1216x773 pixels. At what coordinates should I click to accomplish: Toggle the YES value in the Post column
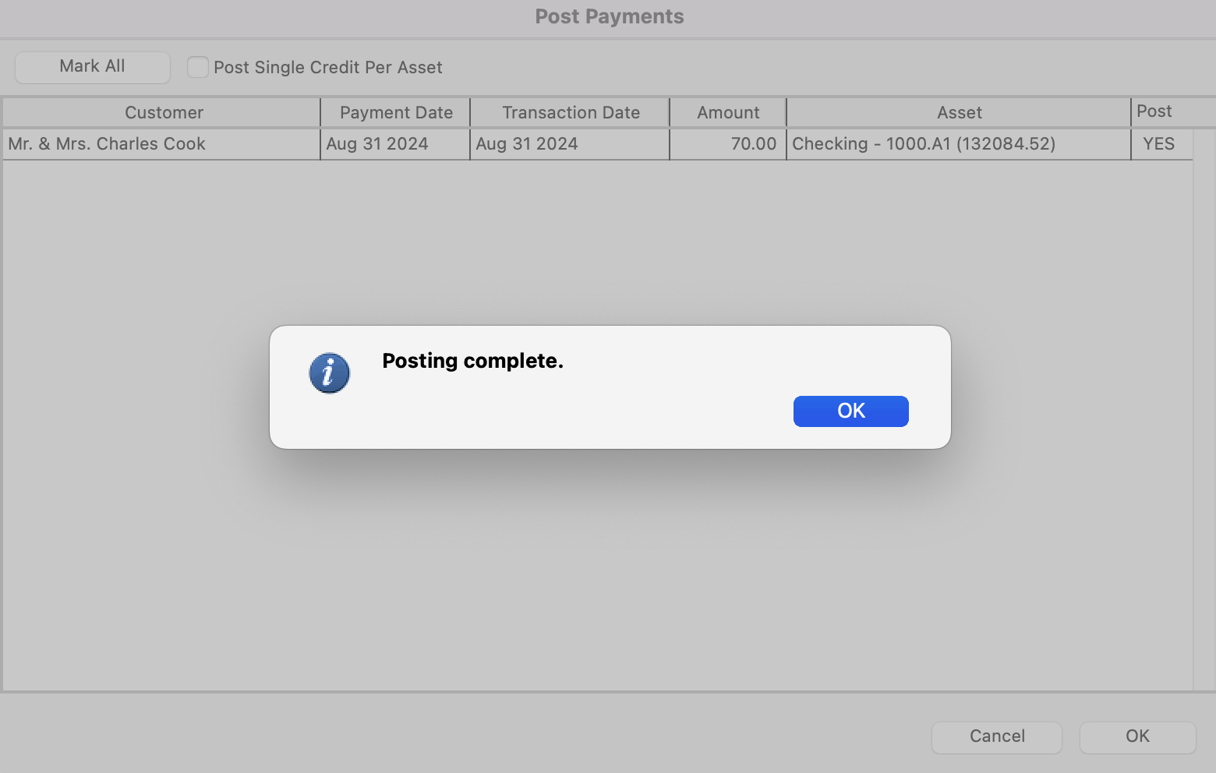point(1158,144)
